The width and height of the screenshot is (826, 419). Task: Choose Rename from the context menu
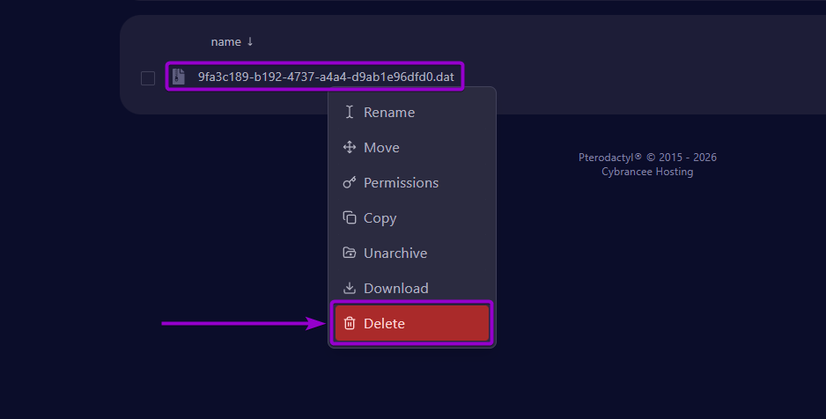[x=389, y=113]
